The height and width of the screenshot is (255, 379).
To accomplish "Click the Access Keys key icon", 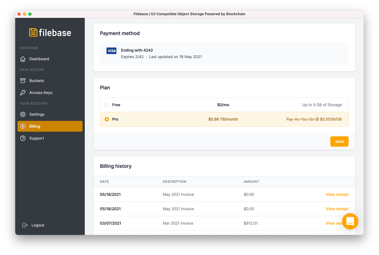I will 23,92.
